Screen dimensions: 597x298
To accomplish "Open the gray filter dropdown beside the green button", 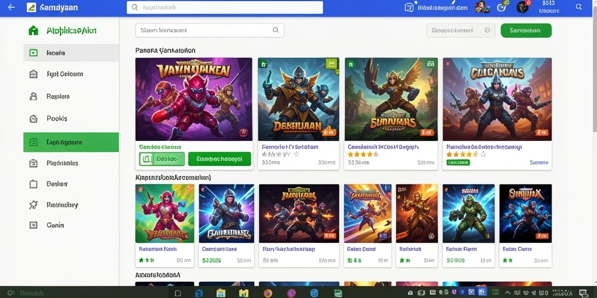I will click(461, 30).
